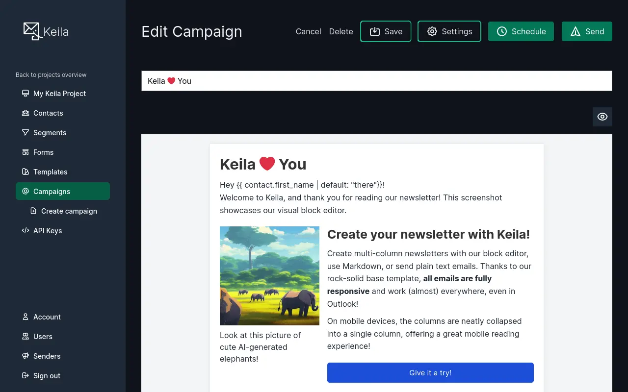Click the Templates document icon
628x392 pixels.
pos(26,171)
